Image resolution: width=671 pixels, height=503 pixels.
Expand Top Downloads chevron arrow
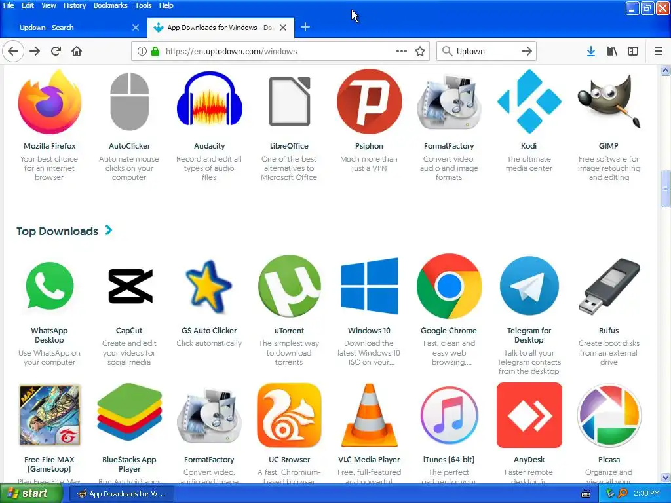109,230
